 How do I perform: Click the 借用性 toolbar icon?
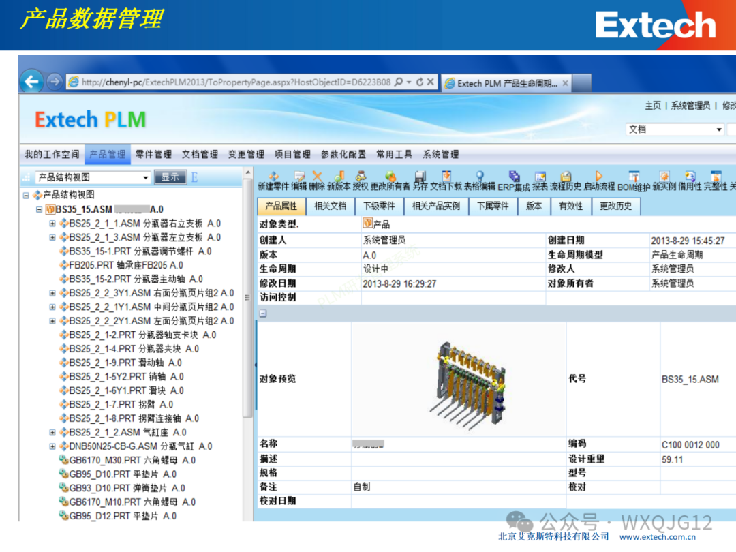tap(690, 177)
